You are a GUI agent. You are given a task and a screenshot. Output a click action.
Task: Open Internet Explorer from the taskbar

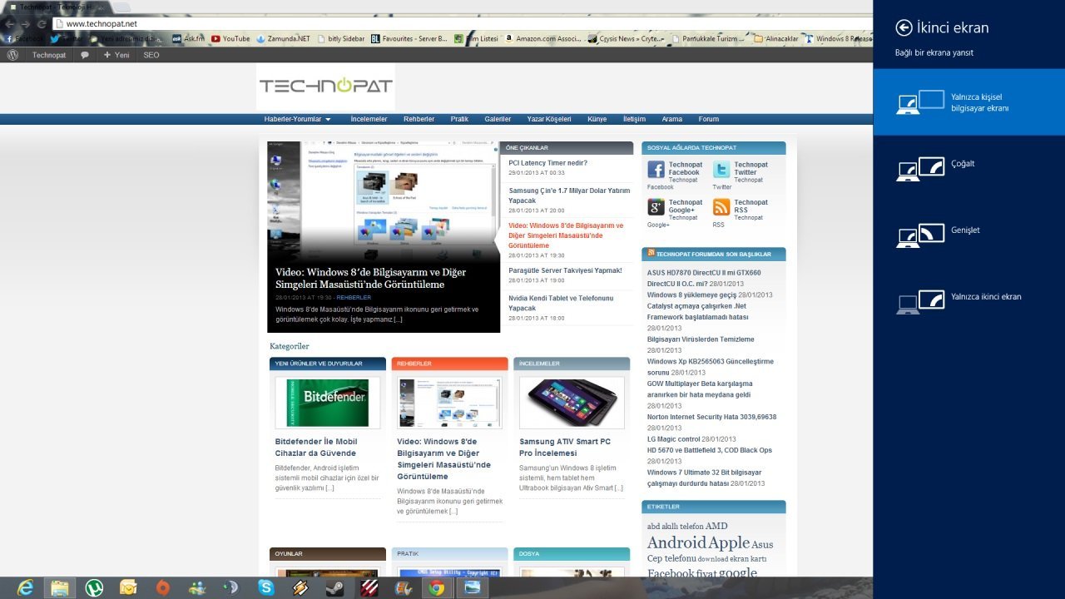tap(26, 588)
